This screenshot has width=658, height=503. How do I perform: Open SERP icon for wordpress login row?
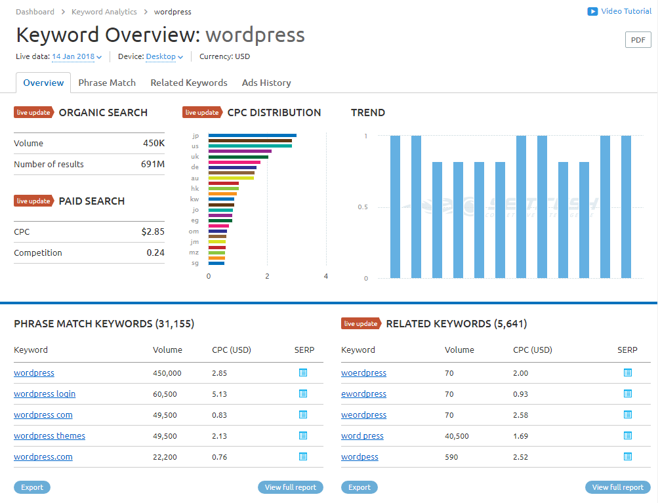(x=303, y=393)
